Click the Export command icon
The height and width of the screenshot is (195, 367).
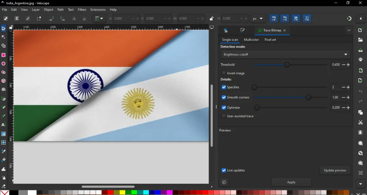coord(361,81)
